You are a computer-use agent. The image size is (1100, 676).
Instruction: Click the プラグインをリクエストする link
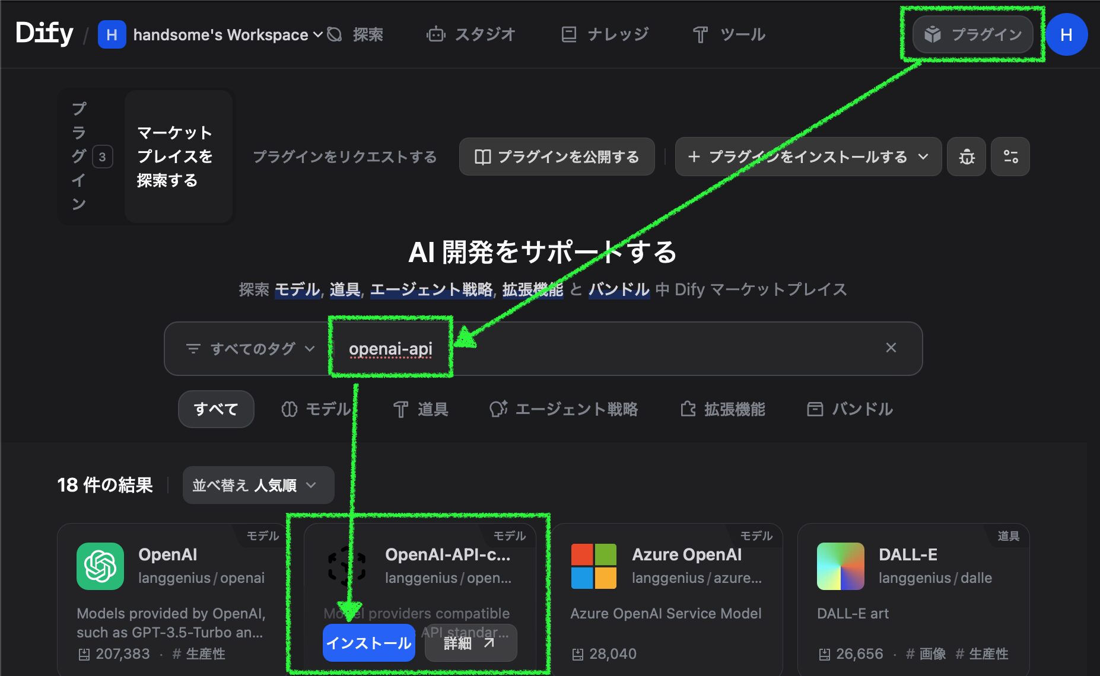(x=345, y=157)
